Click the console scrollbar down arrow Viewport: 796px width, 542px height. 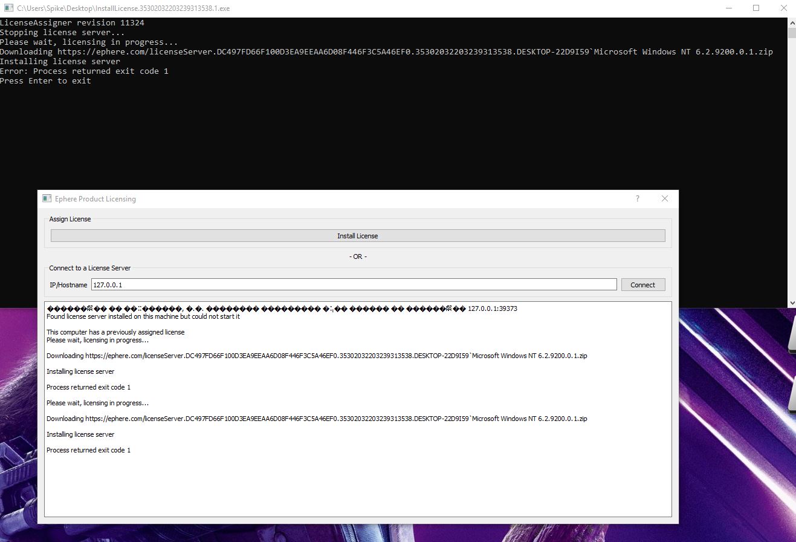click(x=792, y=302)
